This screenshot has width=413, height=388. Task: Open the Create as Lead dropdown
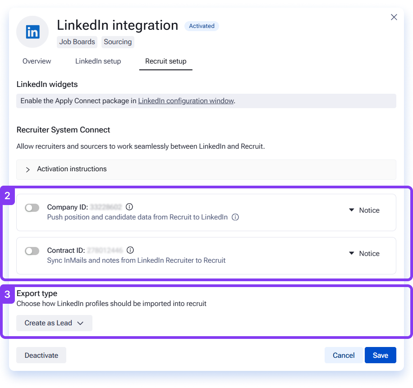point(54,323)
